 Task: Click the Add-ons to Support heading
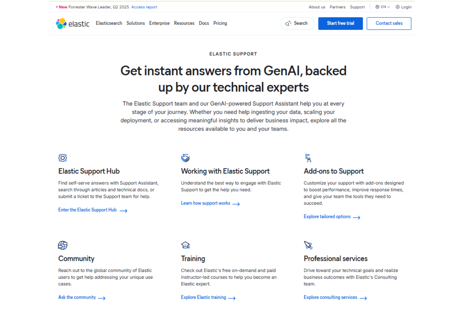pyautogui.click(x=334, y=171)
